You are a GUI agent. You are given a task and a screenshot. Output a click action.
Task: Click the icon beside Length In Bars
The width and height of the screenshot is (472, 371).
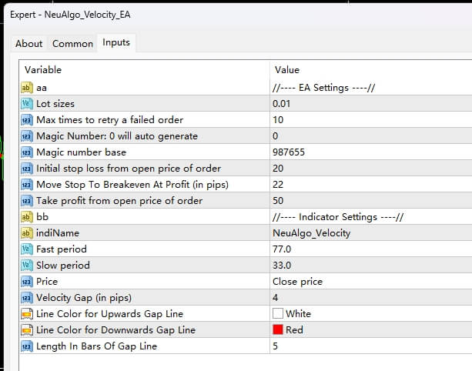pos(27,346)
